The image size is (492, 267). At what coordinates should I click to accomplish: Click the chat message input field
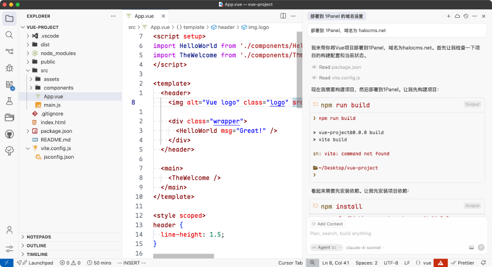coord(394,234)
